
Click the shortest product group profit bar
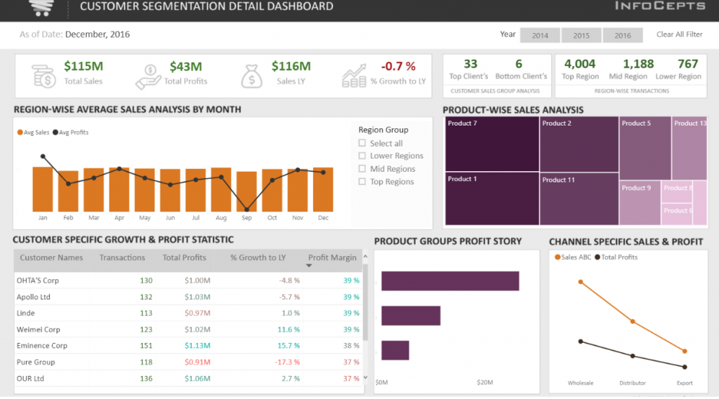click(x=395, y=351)
